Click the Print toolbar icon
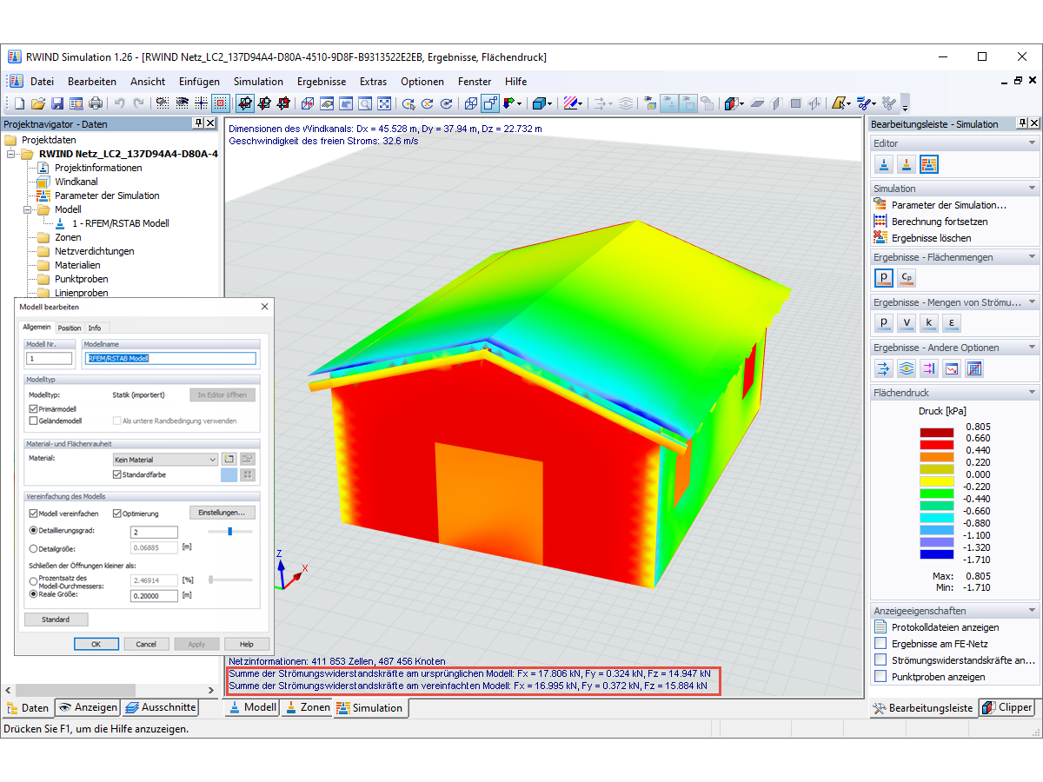 click(x=96, y=103)
